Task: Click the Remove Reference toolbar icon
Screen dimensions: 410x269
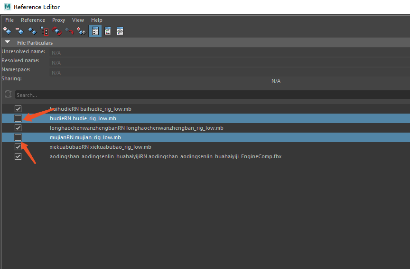Action: point(19,31)
